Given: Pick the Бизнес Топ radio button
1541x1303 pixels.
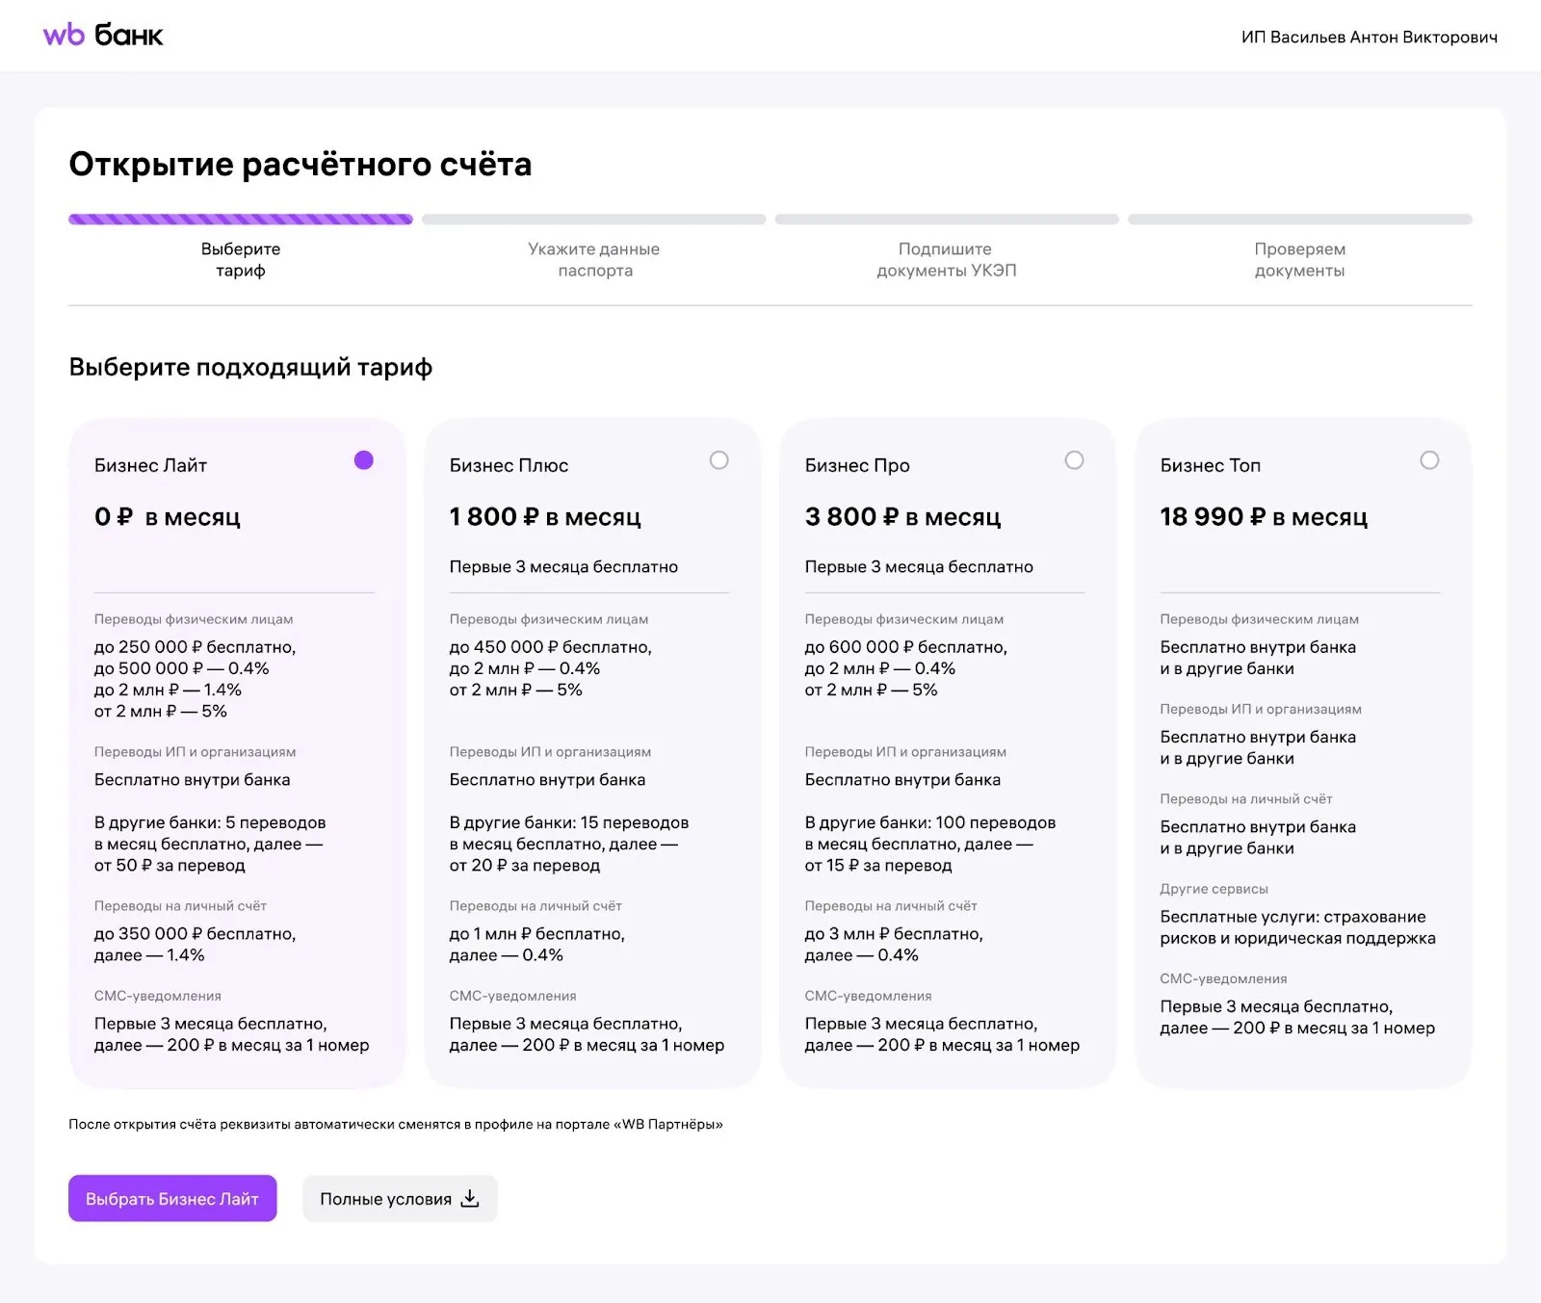Looking at the screenshot, I should click(1429, 460).
